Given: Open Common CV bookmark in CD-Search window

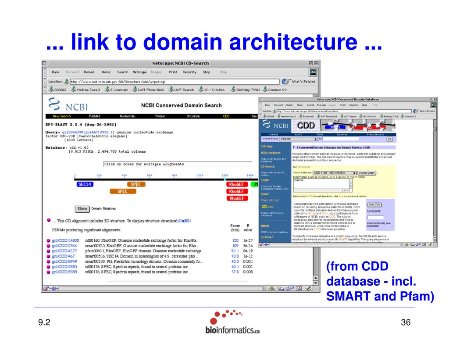Looking at the screenshot, I should (x=274, y=90).
